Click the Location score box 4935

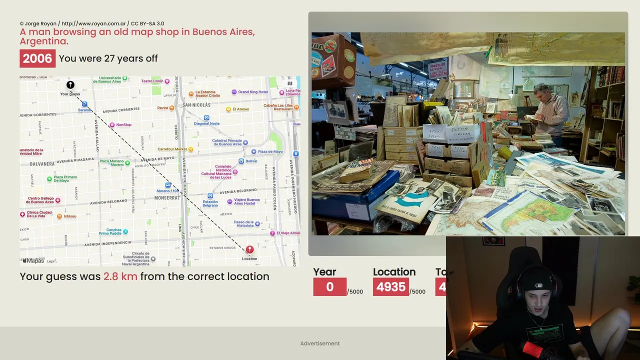pyautogui.click(x=391, y=286)
